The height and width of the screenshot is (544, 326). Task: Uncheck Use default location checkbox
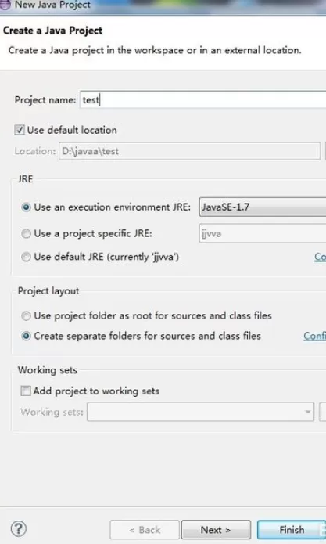20,130
